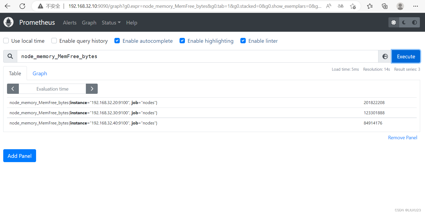This screenshot has height=214, width=425.
Task: Uncheck Enable linter
Action: pos(243,41)
